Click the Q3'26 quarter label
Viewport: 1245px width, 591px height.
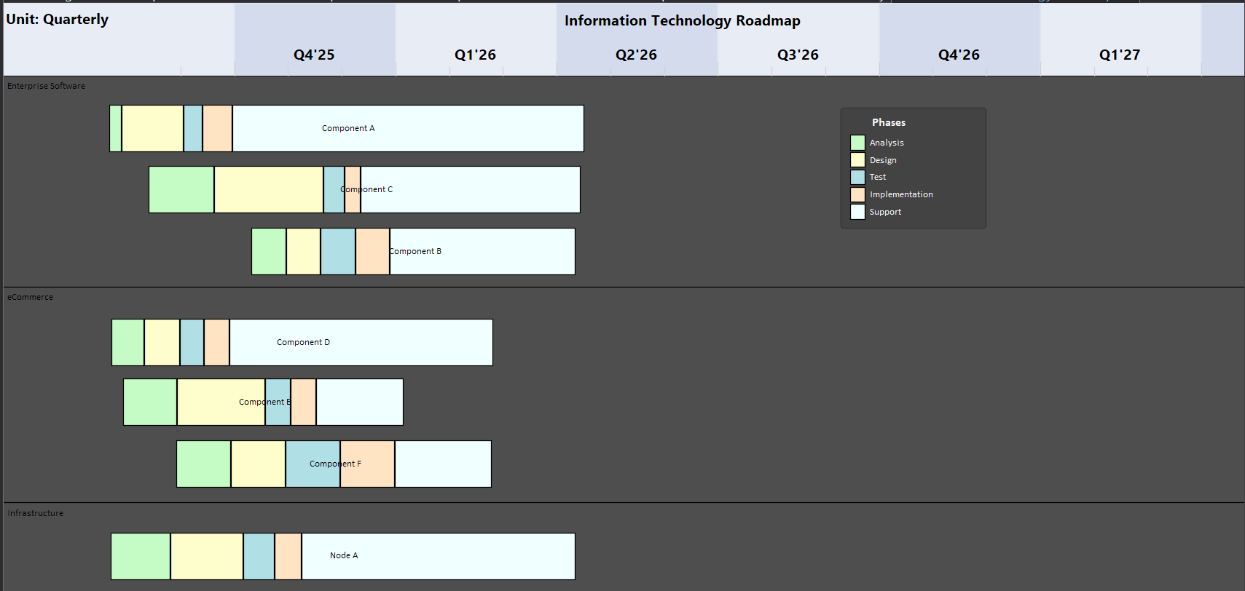point(798,55)
